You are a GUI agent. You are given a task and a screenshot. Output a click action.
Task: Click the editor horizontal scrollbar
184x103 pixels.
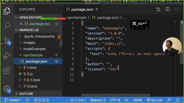click(116, 95)
